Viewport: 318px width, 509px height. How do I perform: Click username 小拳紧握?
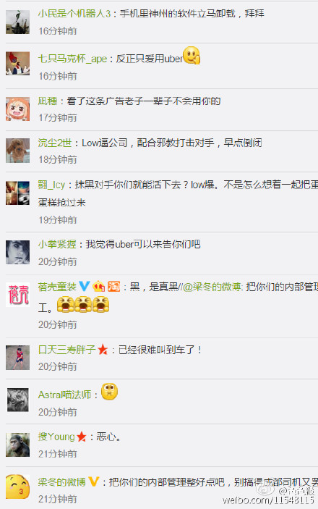(x=57, y=244)
